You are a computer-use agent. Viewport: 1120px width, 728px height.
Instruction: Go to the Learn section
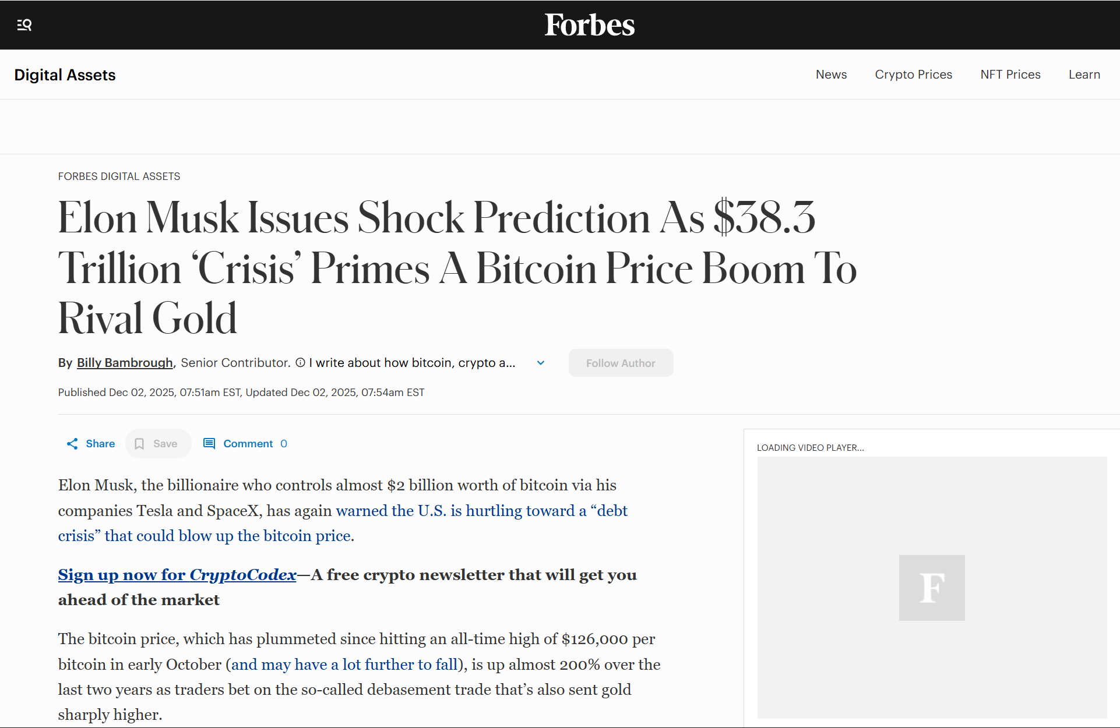coord(1084,75)
